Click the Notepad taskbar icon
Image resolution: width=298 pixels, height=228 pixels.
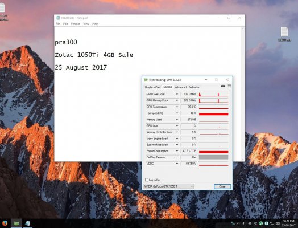27,223
